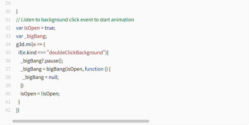This screenshot has width=249, height=125.
Task: Click _bigBang?.pause() statement
Action: tap(42, 61)
